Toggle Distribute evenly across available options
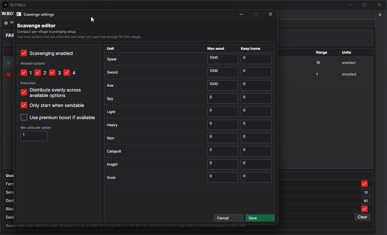This screenshot has width=387, height=235. coord(24,92)
